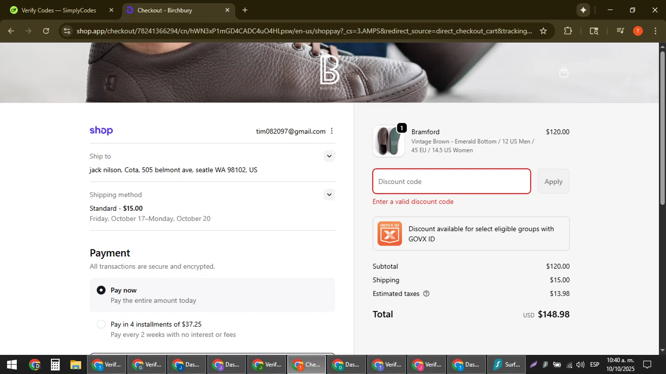This screenshot has height=374, width=666.
Task: Open the Chrome extensions menu
Action: (x=568, y=31)
